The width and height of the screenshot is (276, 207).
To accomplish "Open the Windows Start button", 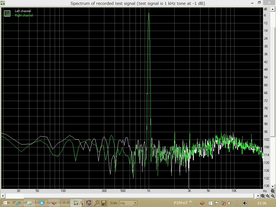I will click(x=5, y=203).
